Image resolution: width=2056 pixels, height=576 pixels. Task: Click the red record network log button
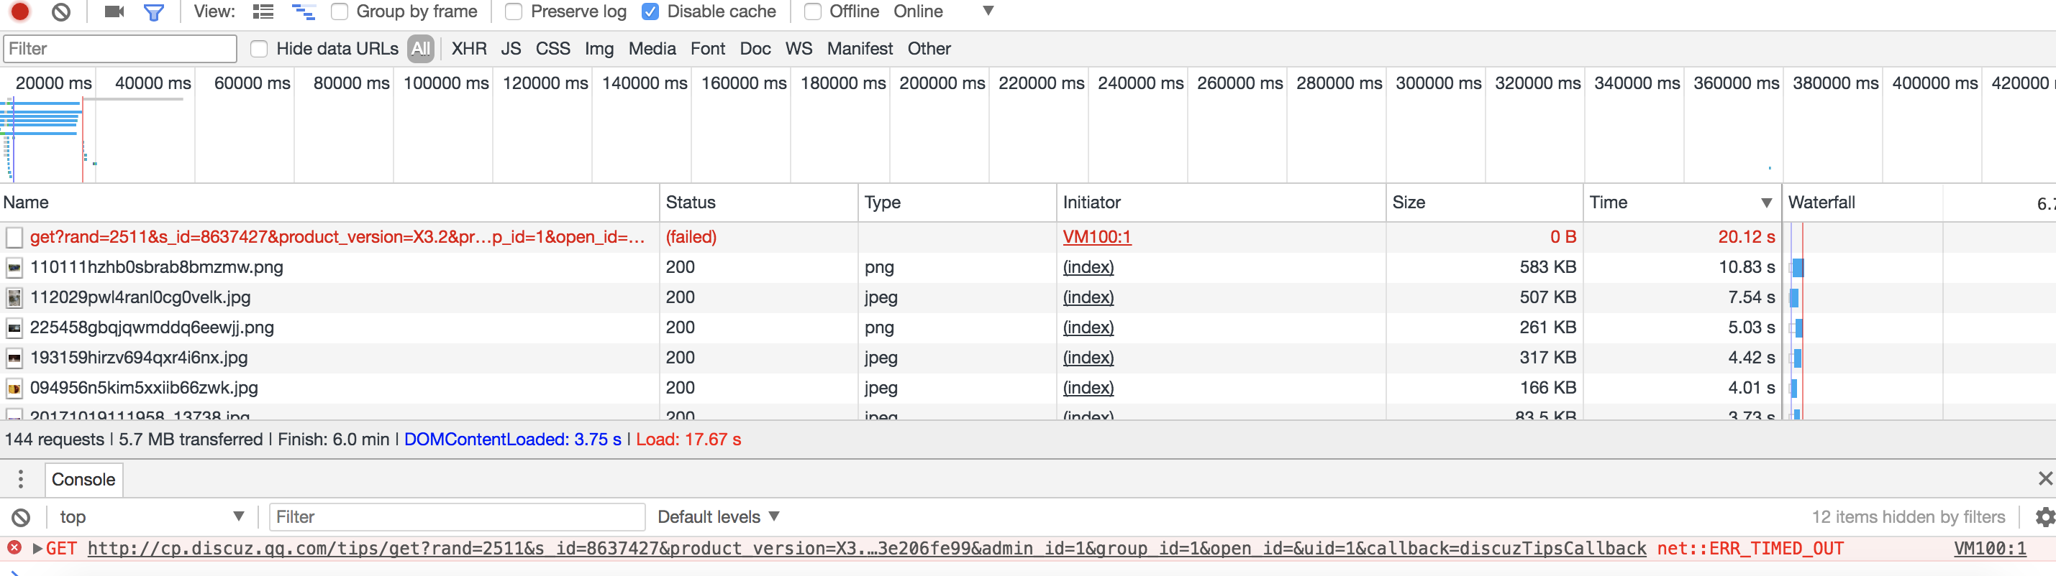tap(20, 11)
